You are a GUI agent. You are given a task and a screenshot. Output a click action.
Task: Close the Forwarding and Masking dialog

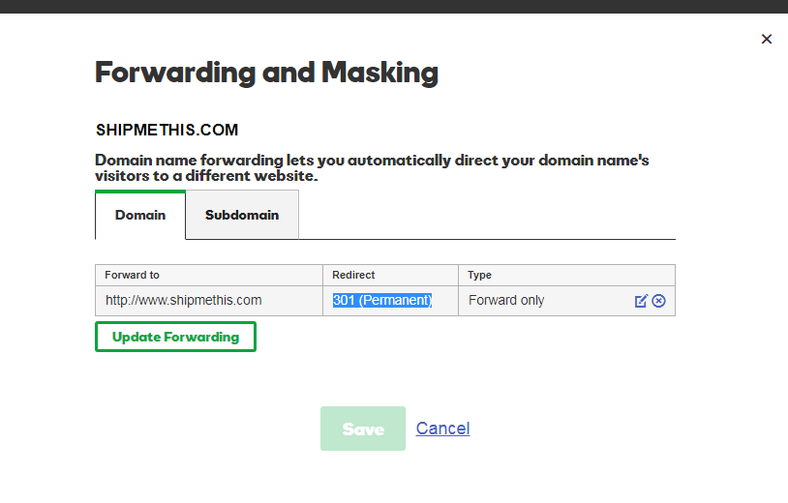[767, 39]
